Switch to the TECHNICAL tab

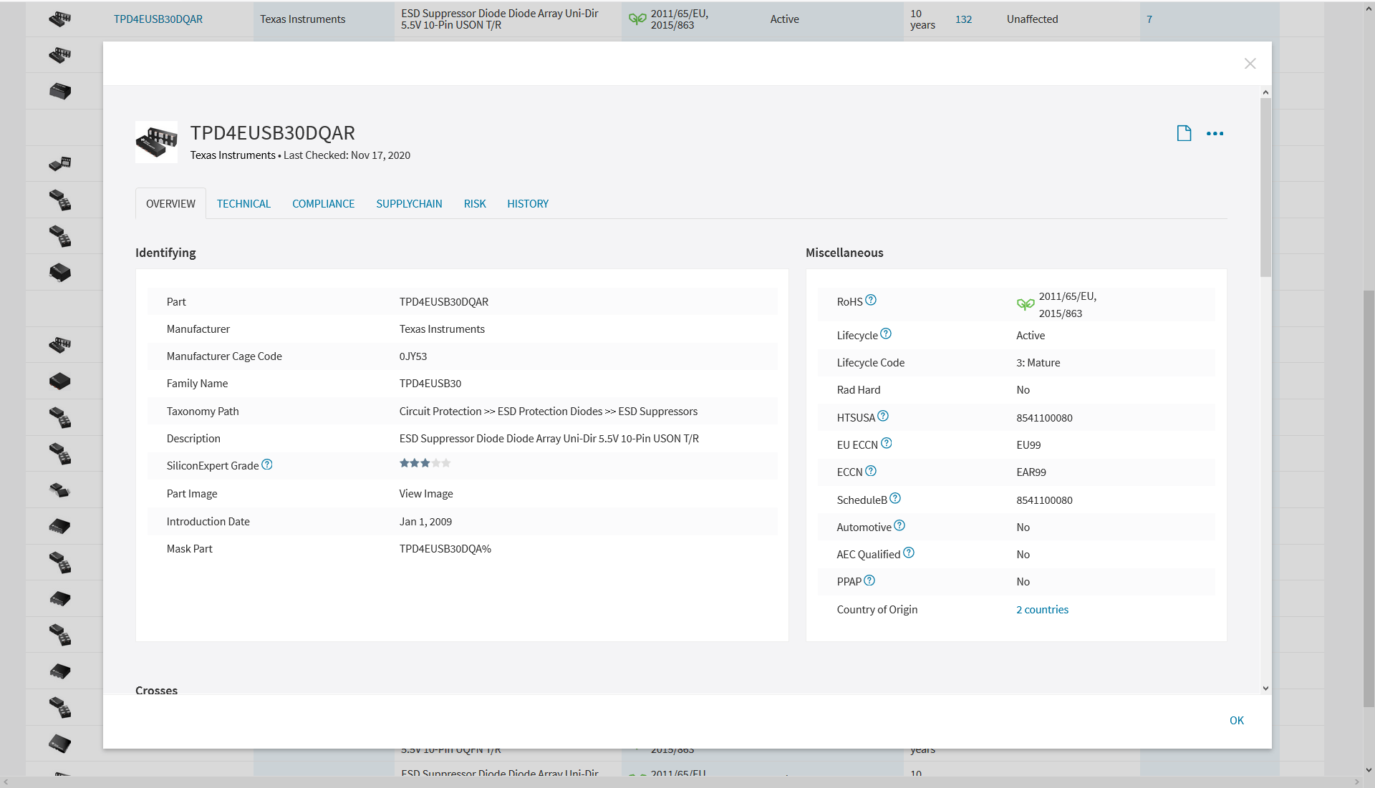pyautogui.click(x=243, y=203)
